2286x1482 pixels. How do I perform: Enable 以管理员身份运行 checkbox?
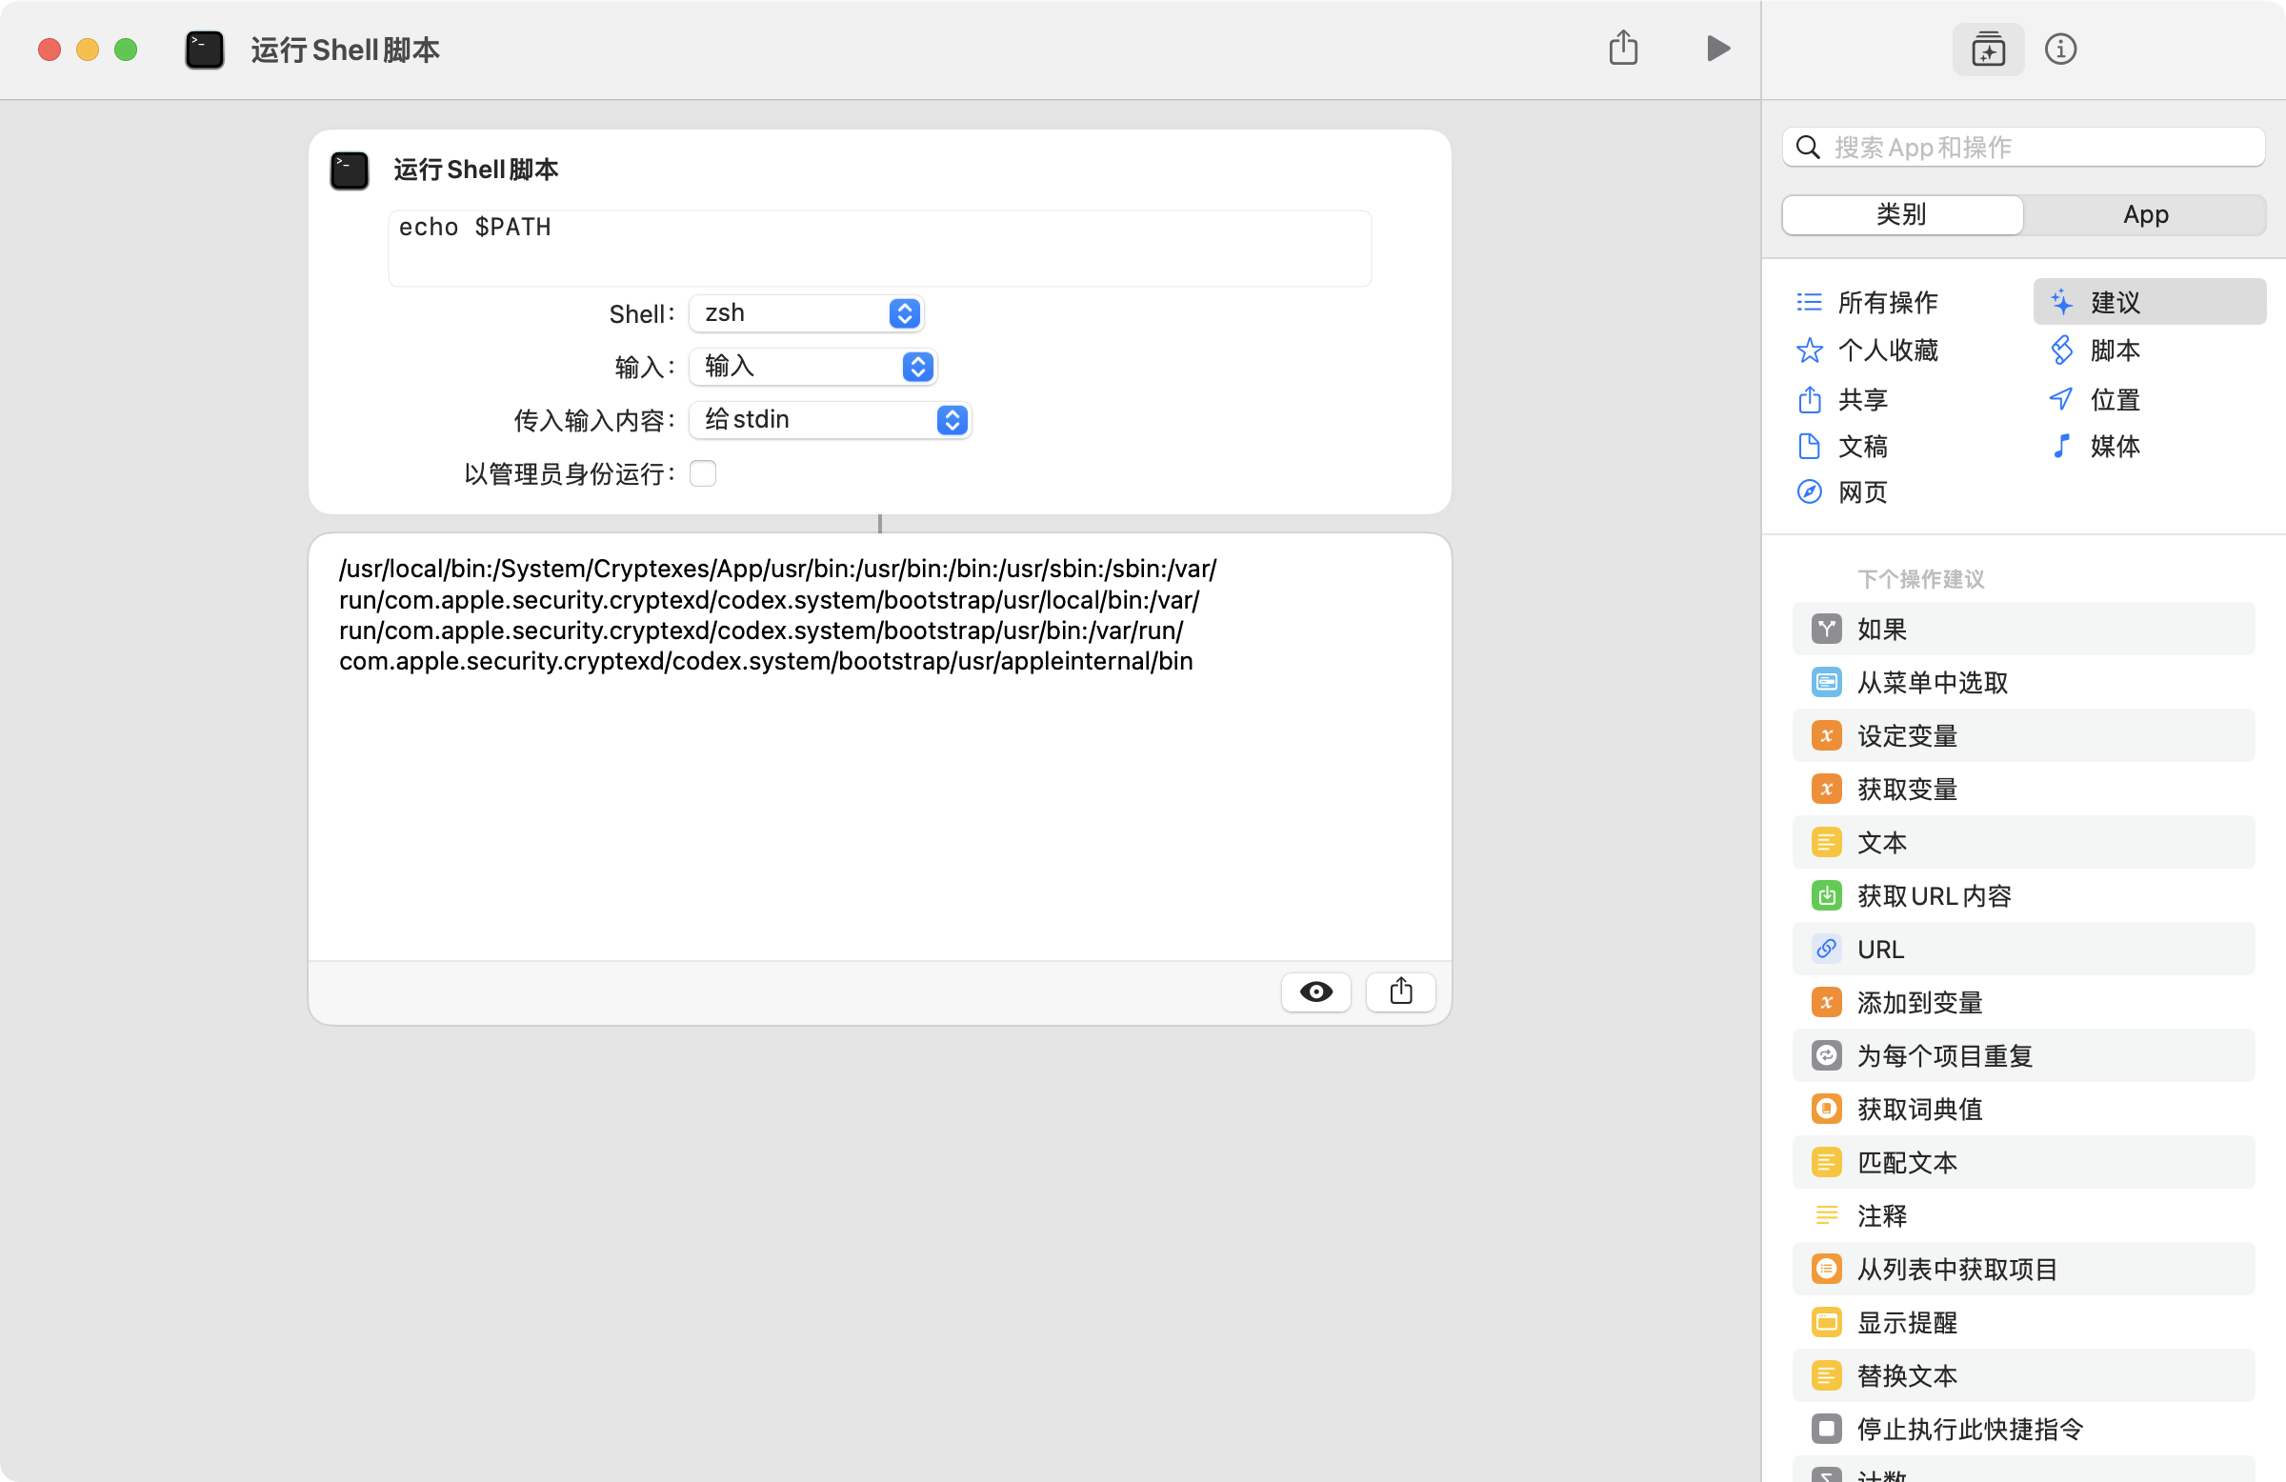pyautogui.click(x=702, y=473)
